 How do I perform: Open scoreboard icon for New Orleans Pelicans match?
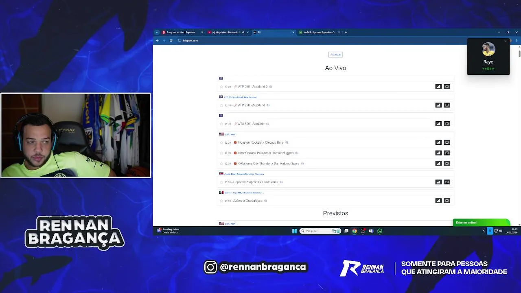447,153
